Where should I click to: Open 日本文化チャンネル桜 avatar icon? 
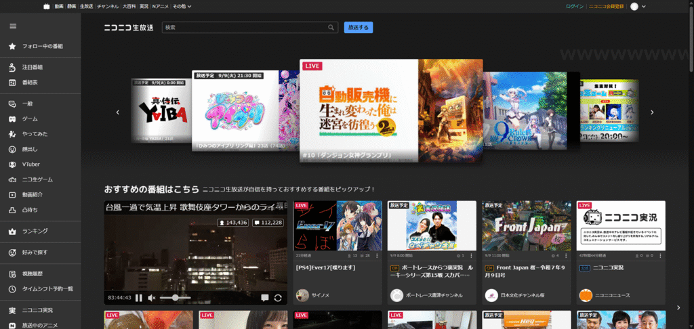[491, 295]
